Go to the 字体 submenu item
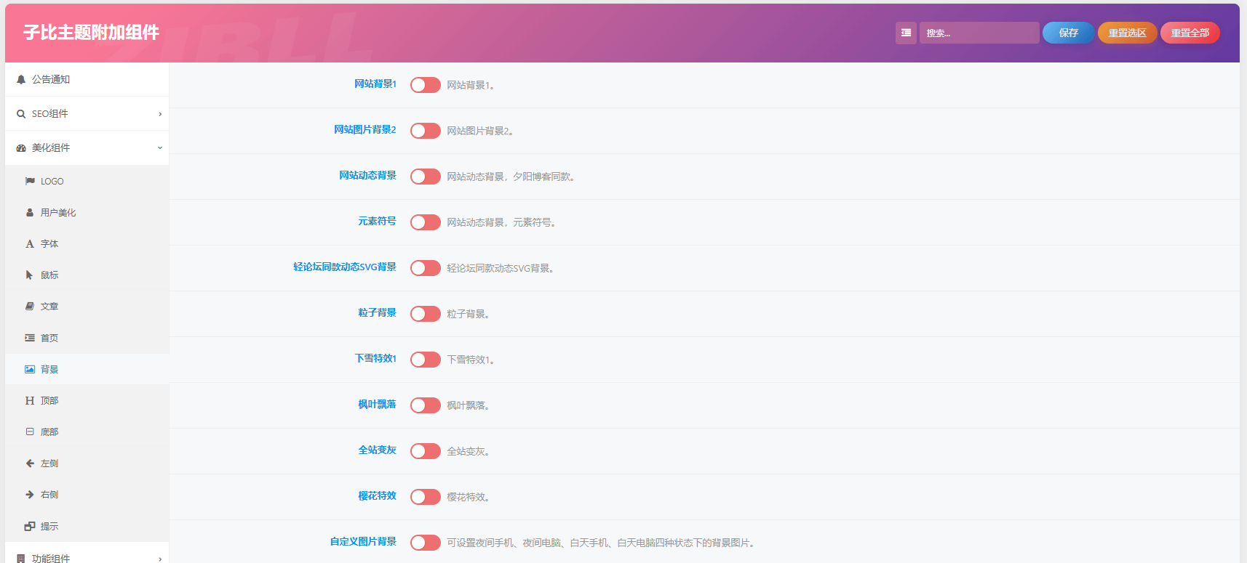Image resolution: width=1247 pixels, height=563 pixels. (87, 244)
